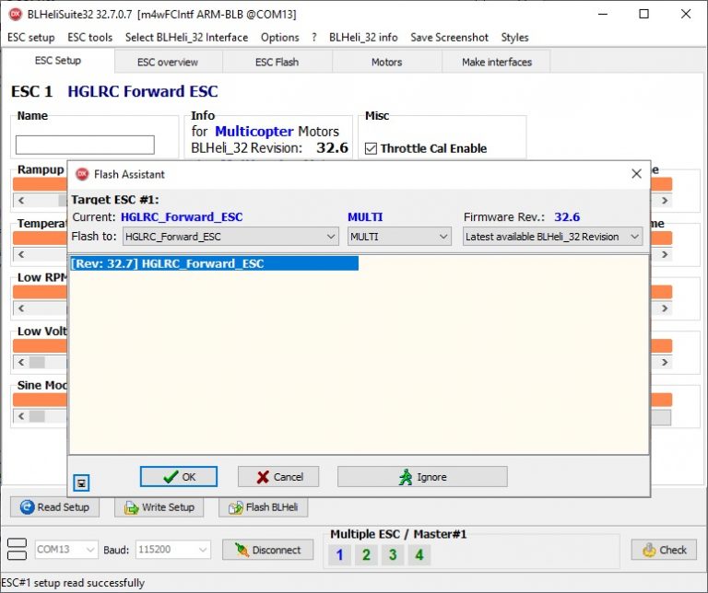Open the COM13 port dropdown

(x=66, y=549)
